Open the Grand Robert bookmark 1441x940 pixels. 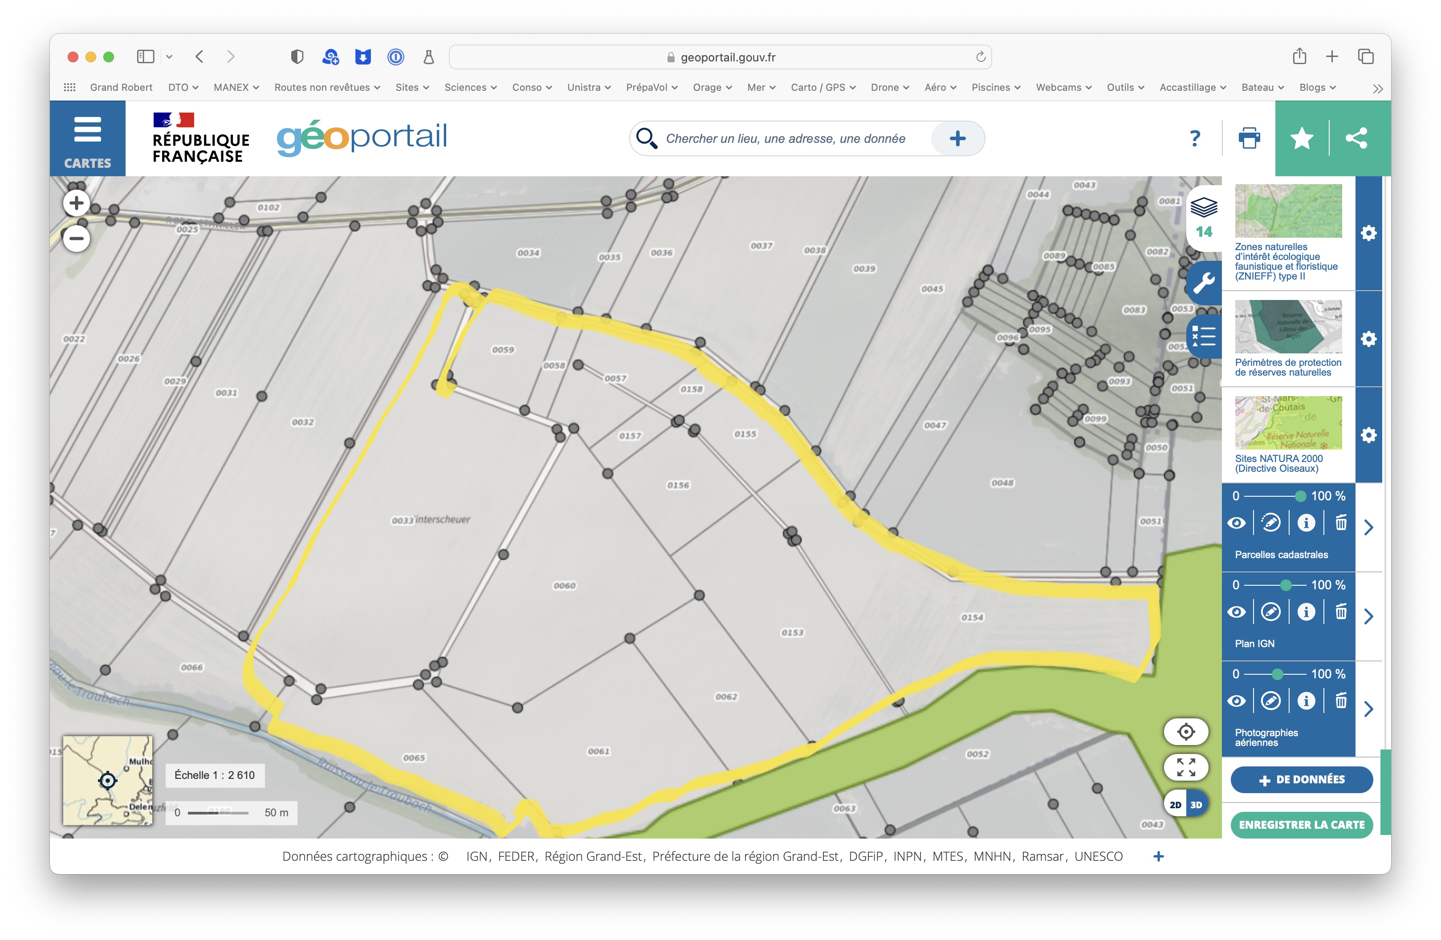(121, 87)
